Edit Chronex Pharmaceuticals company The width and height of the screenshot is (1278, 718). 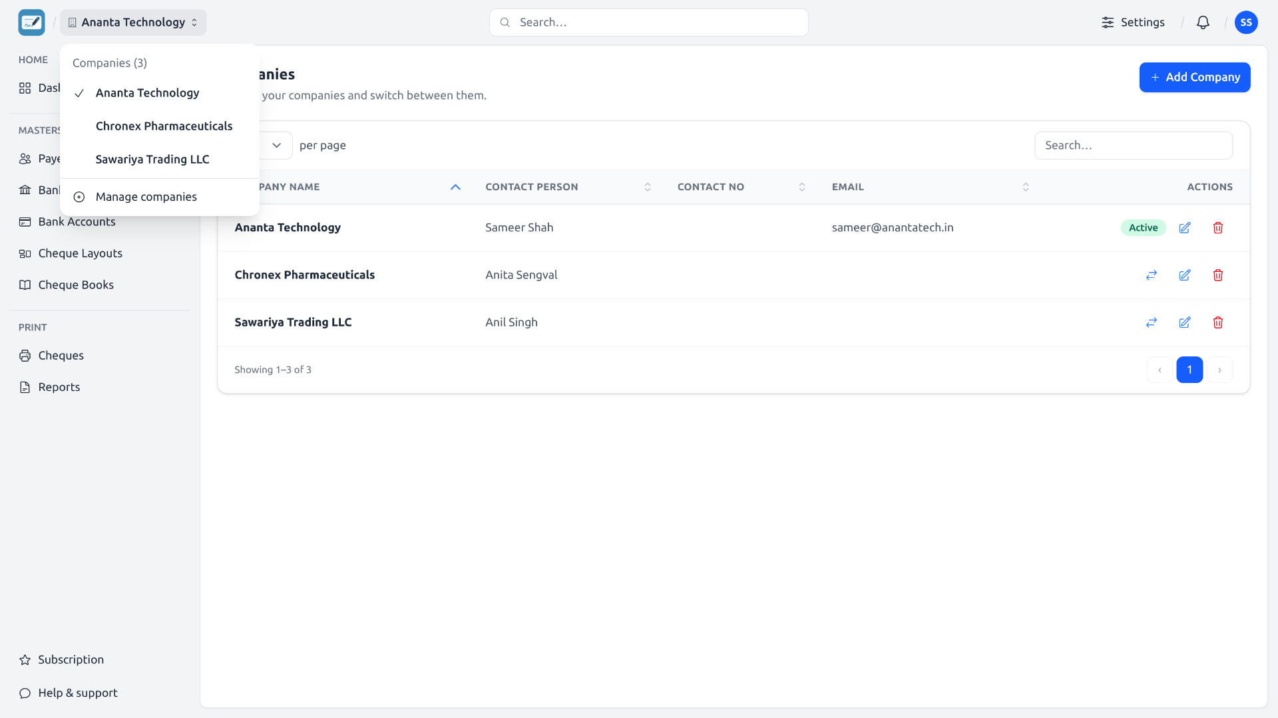click(x=1185, y=275)
